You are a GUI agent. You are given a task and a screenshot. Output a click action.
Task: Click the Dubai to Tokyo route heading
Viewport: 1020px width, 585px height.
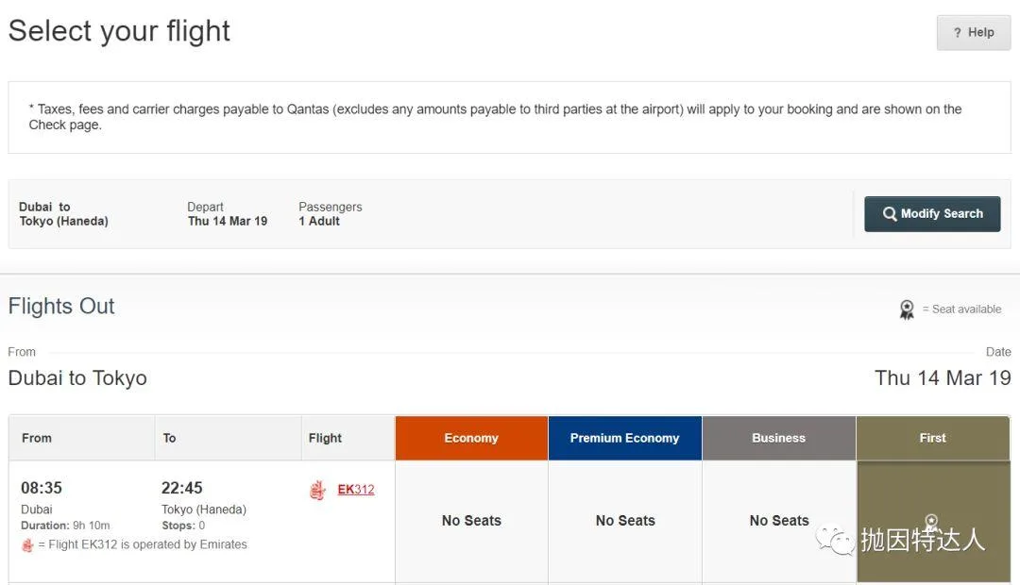point(77,378)
